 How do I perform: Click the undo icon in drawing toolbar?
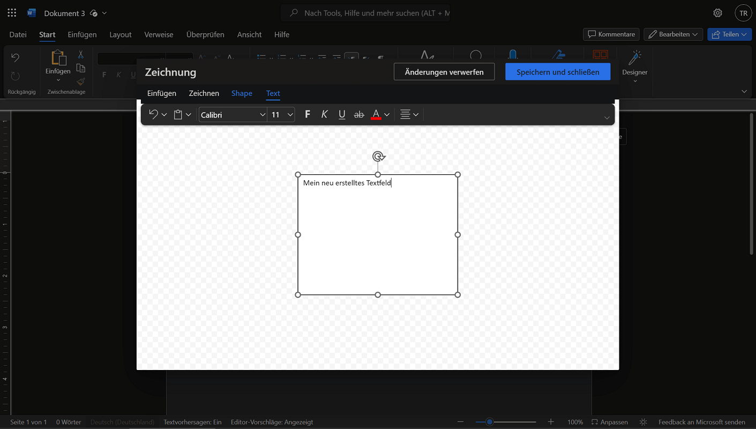coord(153,114)
